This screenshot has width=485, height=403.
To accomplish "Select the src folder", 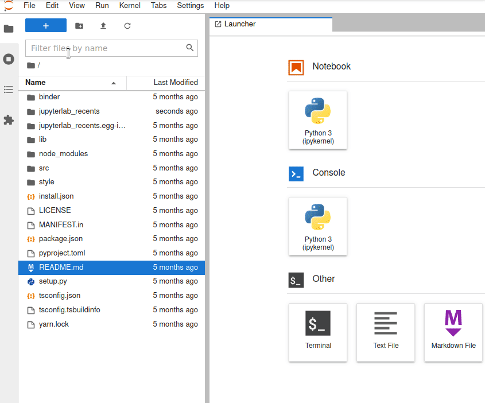I will click(111, 168).
